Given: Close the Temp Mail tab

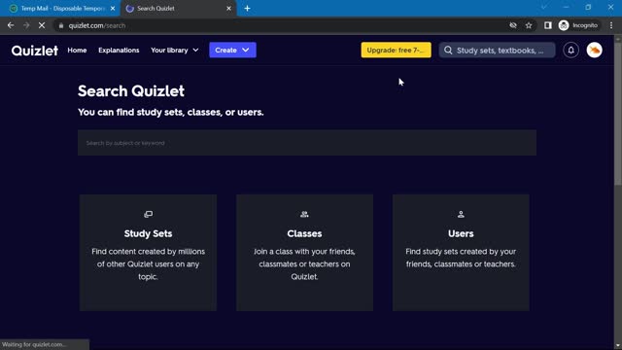Looking at the screenshot, I should pyautogui.click(x=113, y=9).
